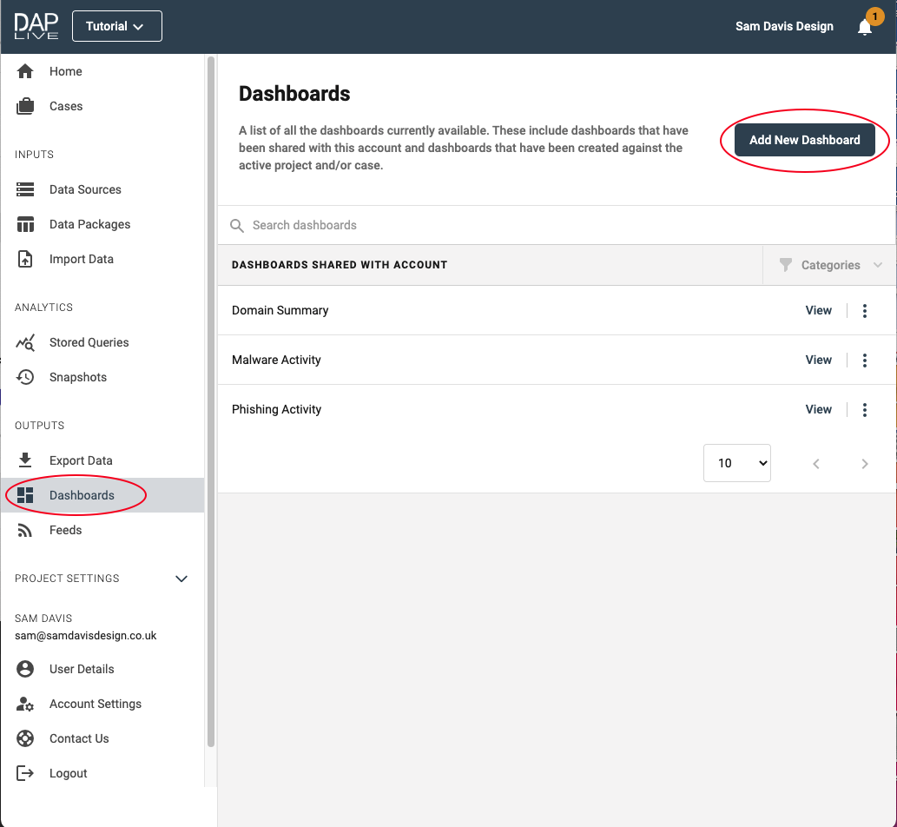Click the Export Data download icon
The height and width of the screenshot is (827, 897).
[x=25, y=460]
